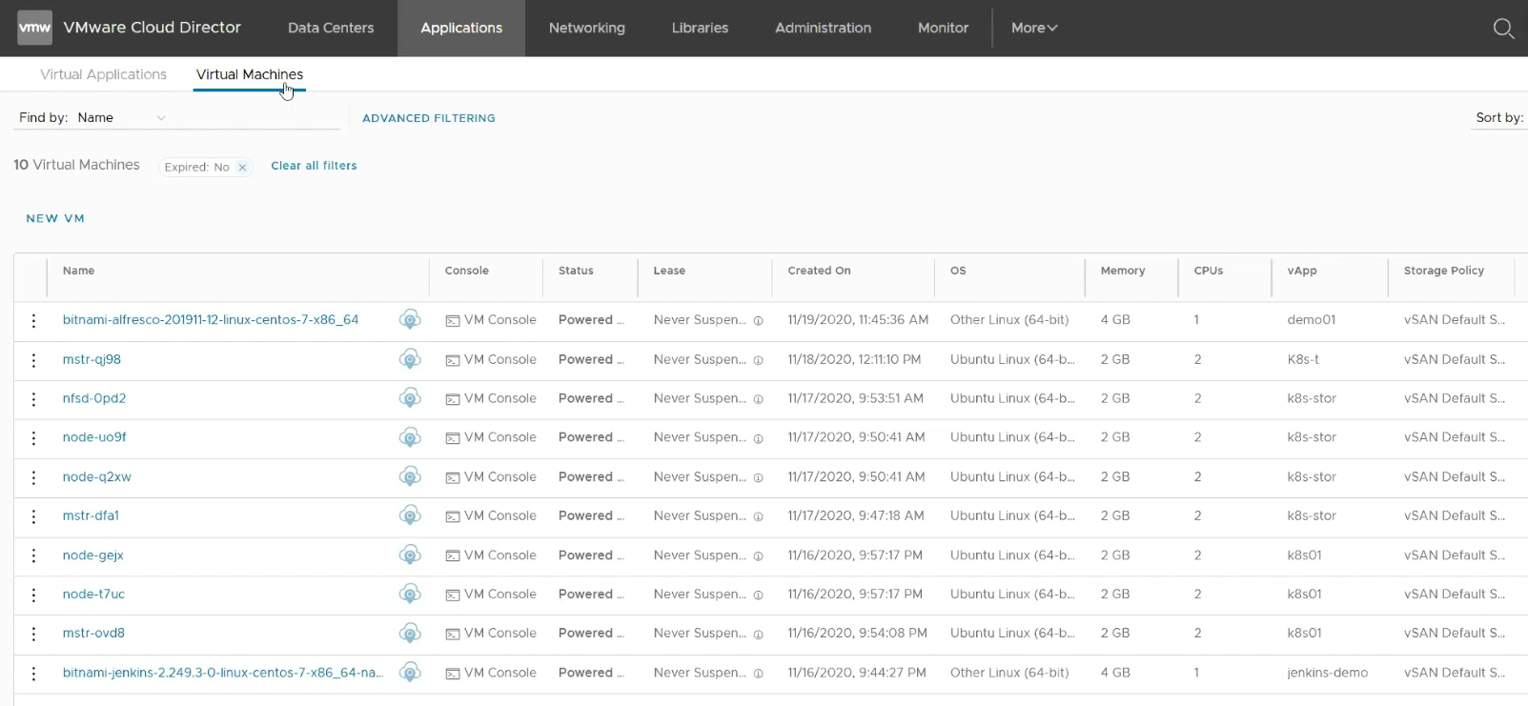Open the Sort by dropdown
Screen dimensions: 1528x706
1499,118
